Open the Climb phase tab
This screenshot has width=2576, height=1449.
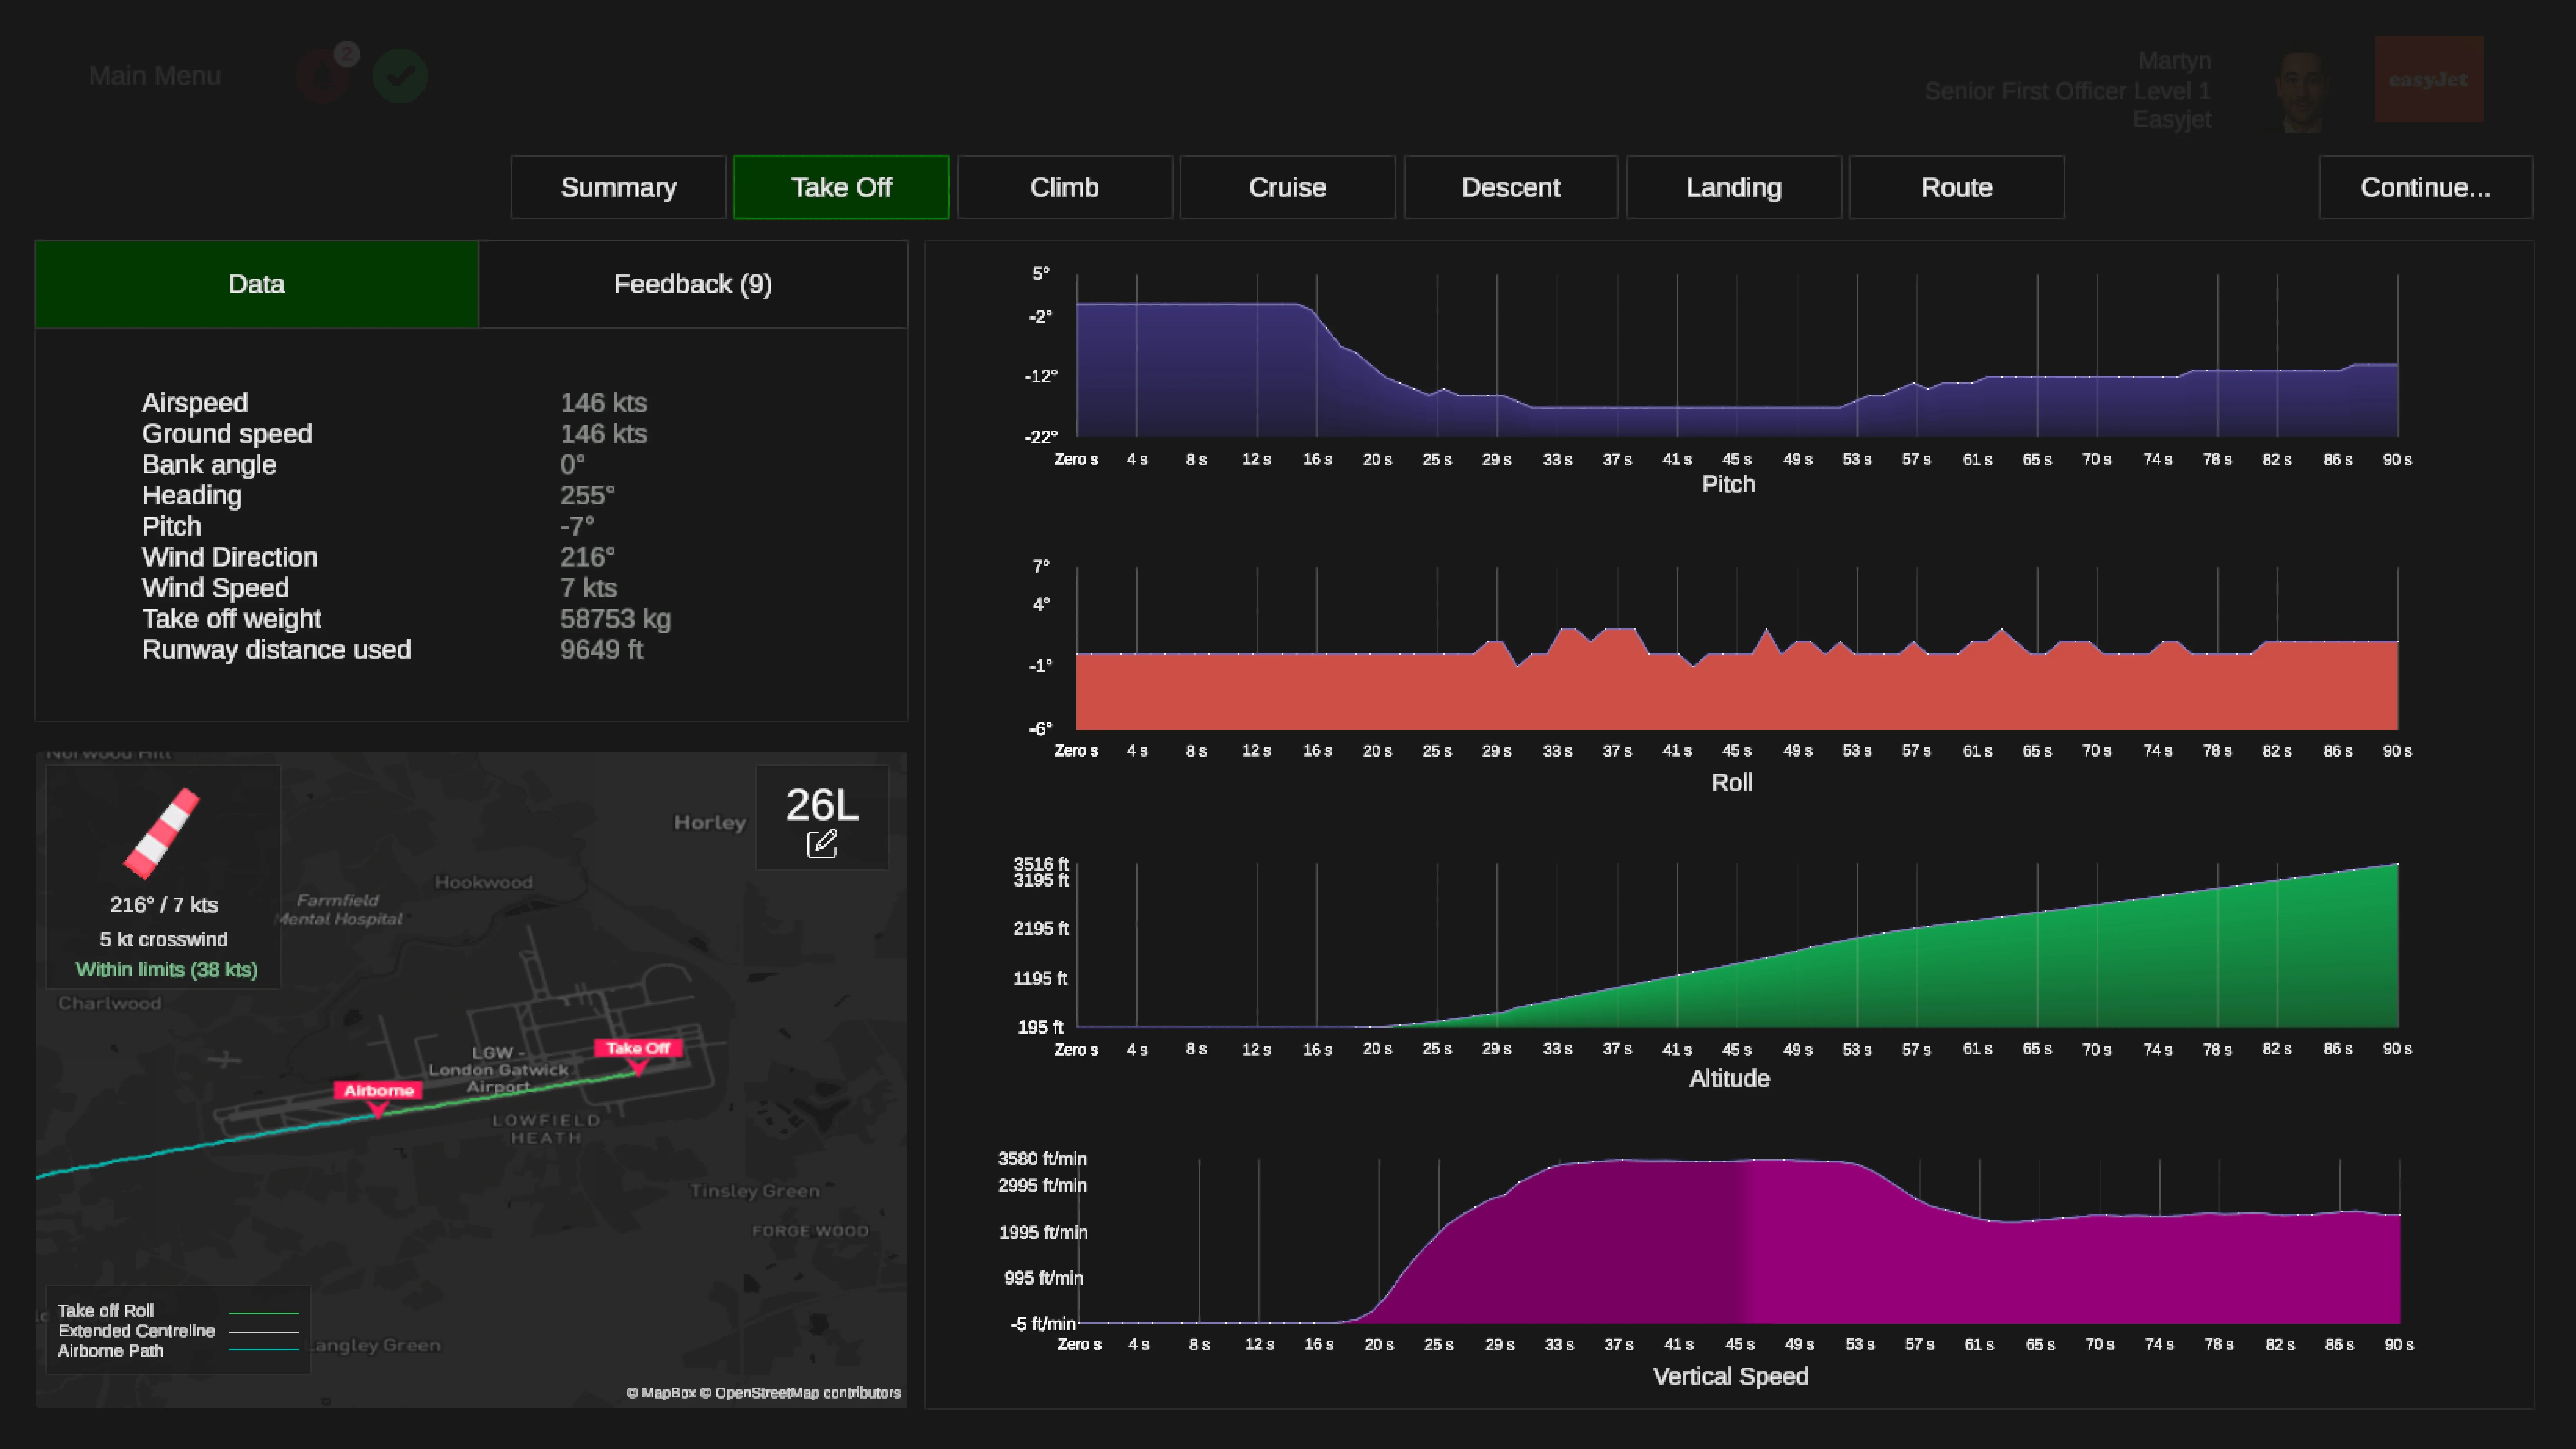click(1064, 187)
